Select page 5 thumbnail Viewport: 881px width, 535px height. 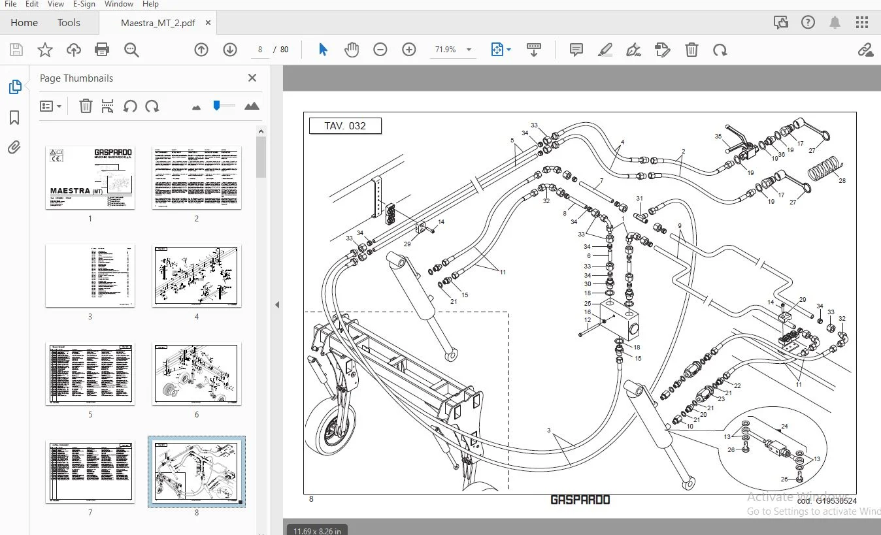click(x=90, y=374)
